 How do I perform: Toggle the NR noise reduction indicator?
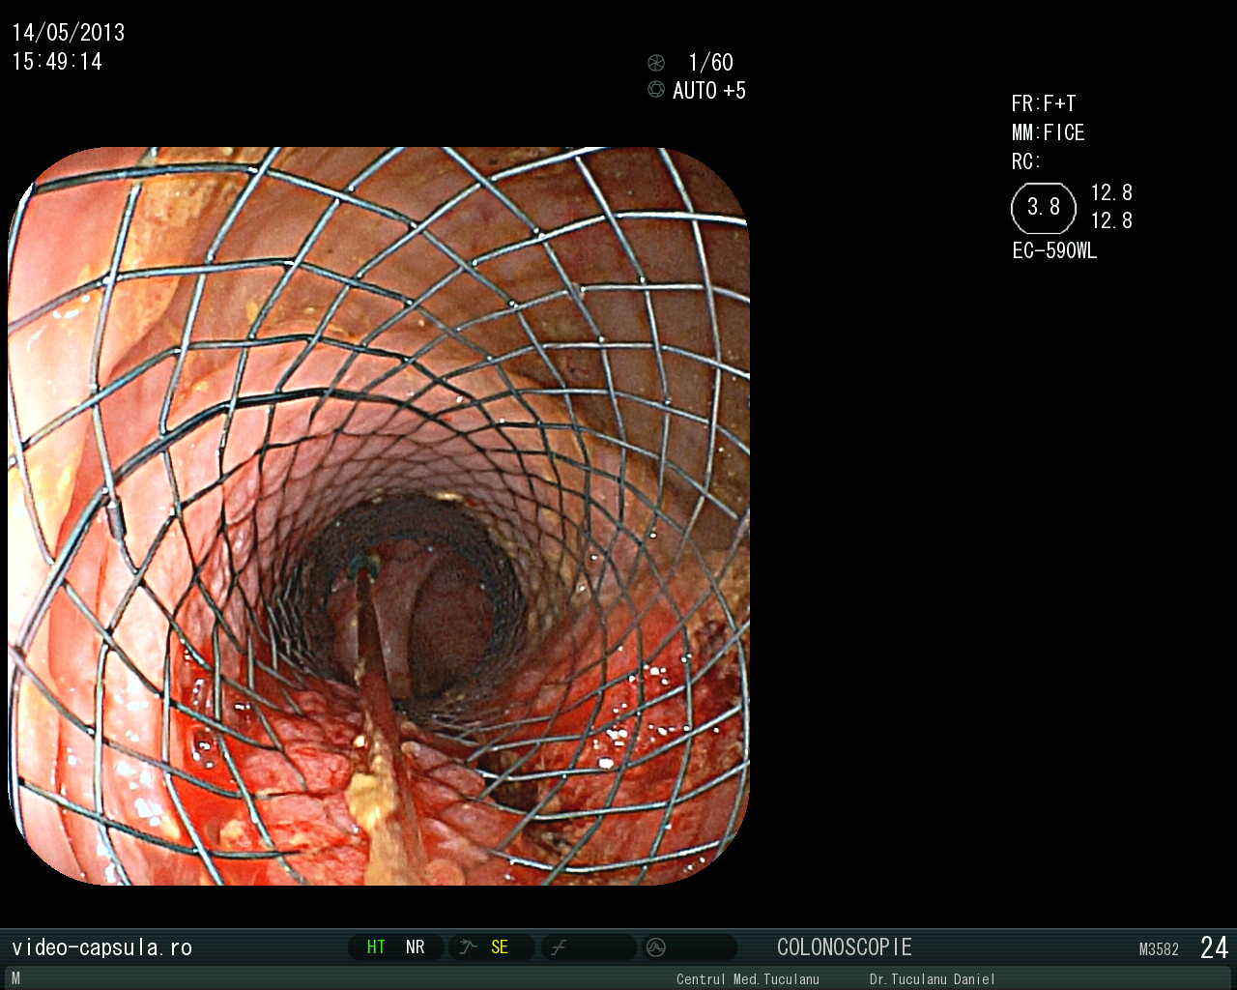tap(416, 947)
